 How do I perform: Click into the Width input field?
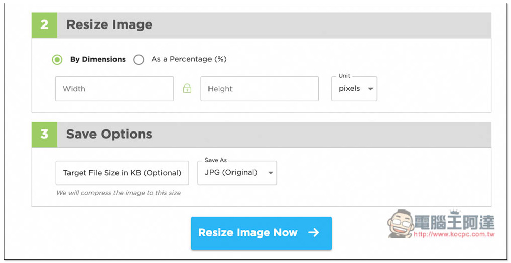114,89
